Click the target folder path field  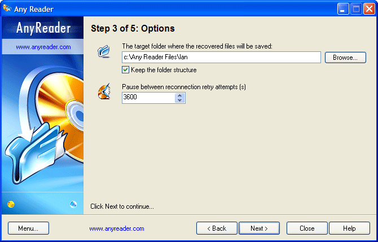coord(221,58)
